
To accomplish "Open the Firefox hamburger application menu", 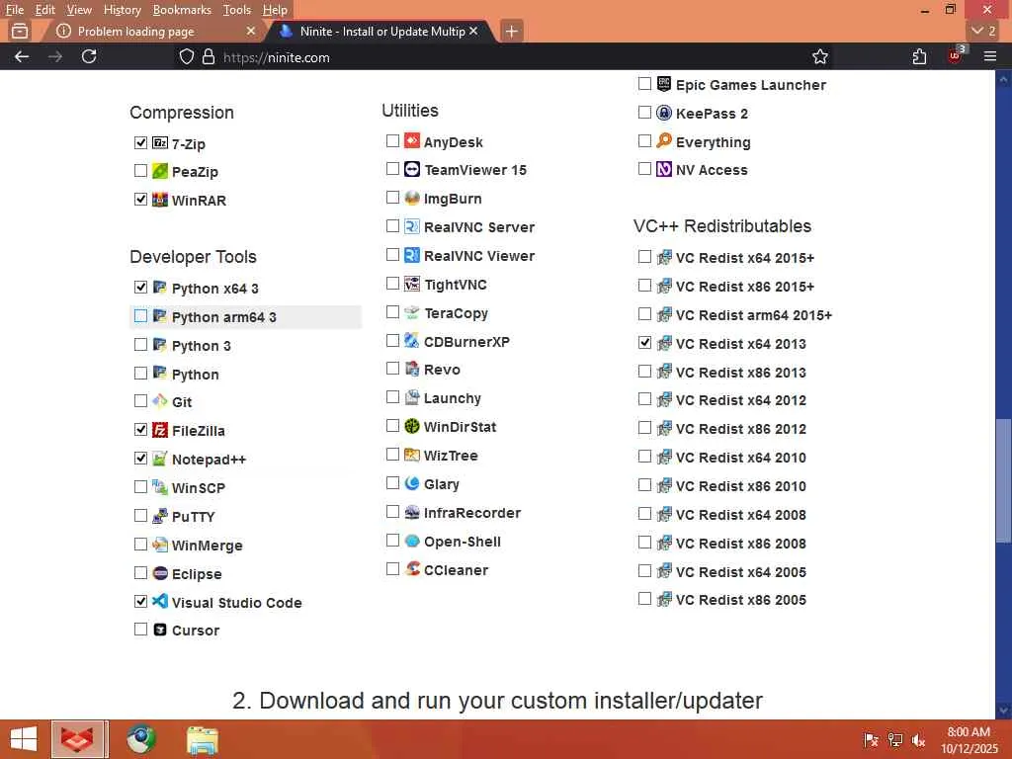I will (x=990, y=56).
